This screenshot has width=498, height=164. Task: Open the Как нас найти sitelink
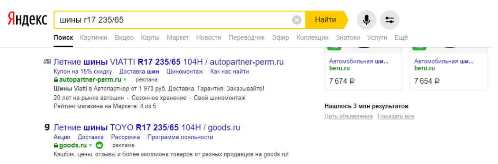pyautogui.click(x=230, y=71)
